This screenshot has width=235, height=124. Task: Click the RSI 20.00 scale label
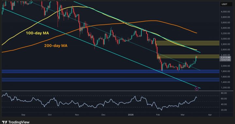(x=224, y=110)
